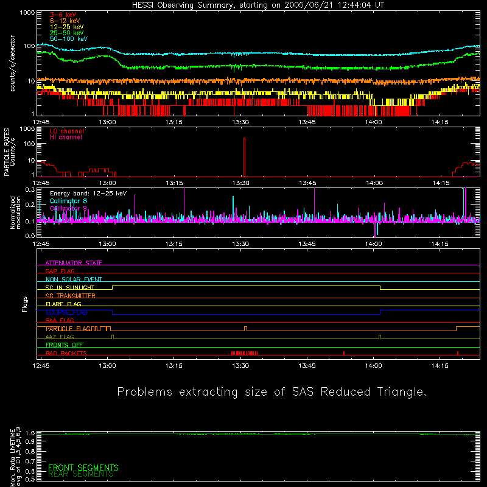Click the GAP FLAG label
Viewport: 487px width, 487px height.
pyautogui.click(x=60, y=271)
